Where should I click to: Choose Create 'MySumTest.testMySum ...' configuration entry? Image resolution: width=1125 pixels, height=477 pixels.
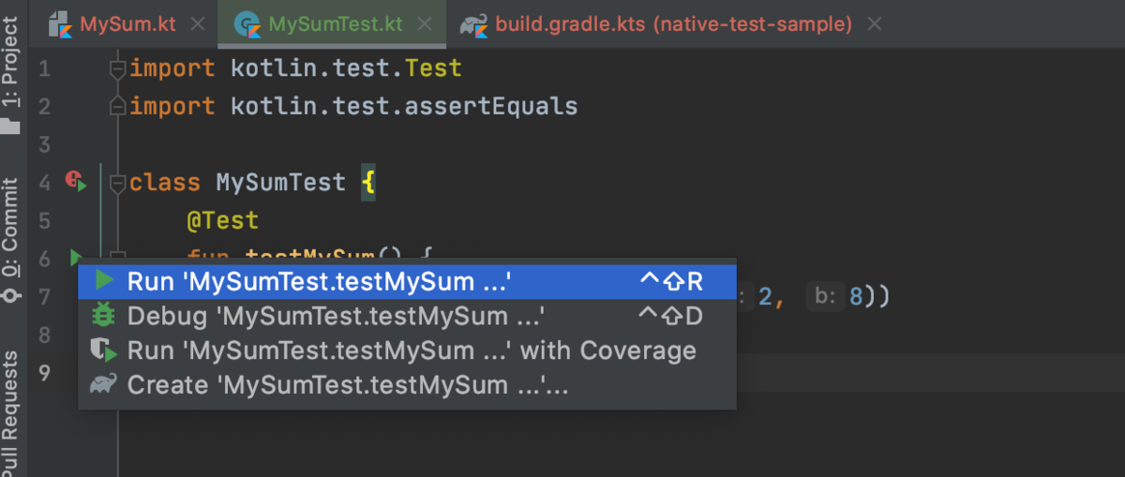pos(407,385)
